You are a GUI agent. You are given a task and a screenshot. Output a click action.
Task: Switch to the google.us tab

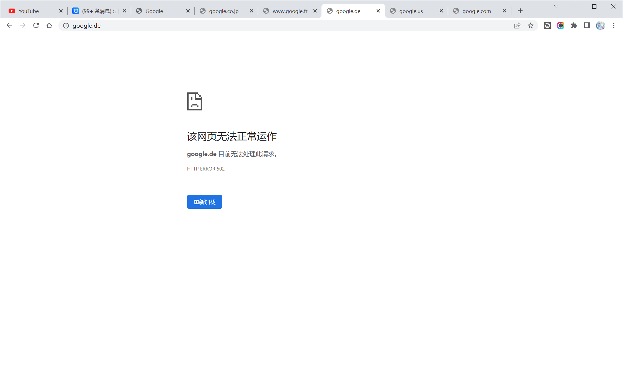coord(416,11)
